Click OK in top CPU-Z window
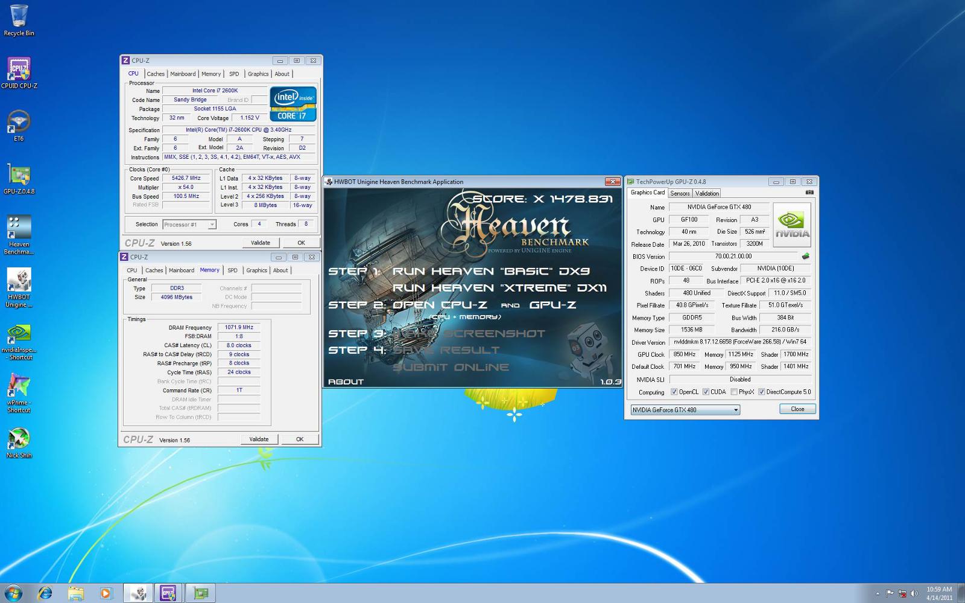The image size is (965, 603). (301, 243)
